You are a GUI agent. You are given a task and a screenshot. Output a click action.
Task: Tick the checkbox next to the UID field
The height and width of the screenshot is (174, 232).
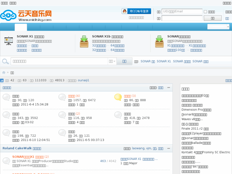tap(206, 12)
